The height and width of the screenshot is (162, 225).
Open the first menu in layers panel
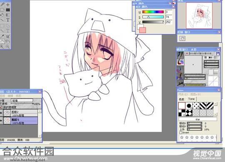2,96
